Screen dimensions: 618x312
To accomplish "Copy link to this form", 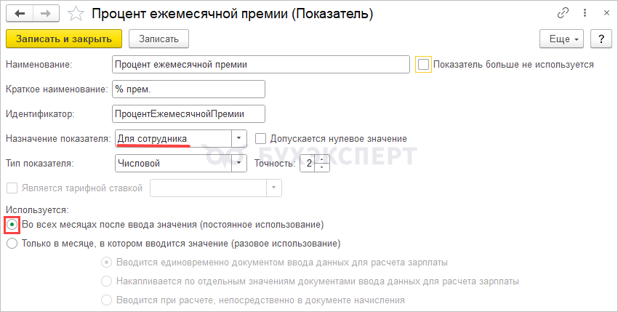I will (563, 13).
